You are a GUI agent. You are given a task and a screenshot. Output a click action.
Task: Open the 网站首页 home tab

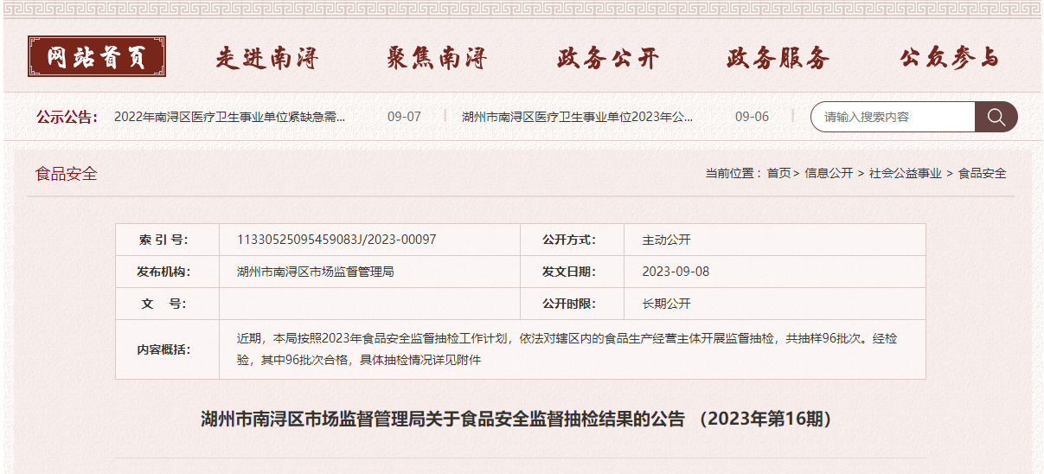[x=97, y=57]
